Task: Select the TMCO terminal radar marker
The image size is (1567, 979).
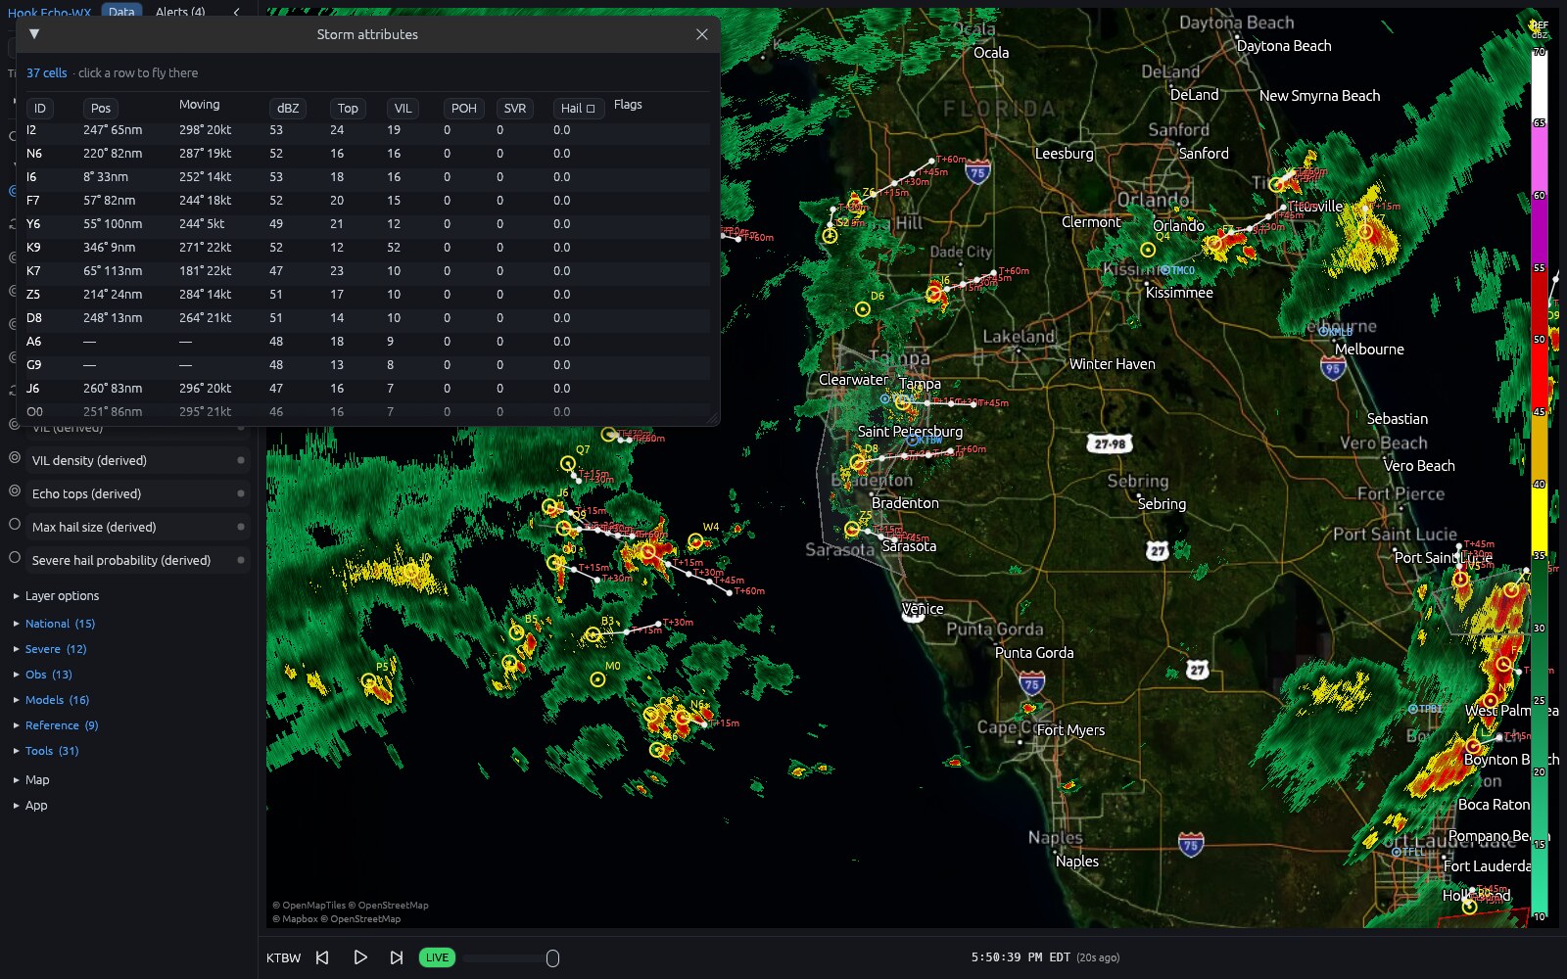Action: pos(1164,270)
